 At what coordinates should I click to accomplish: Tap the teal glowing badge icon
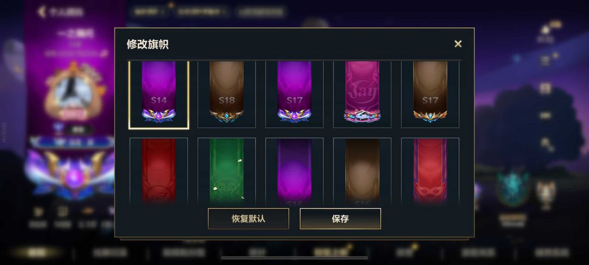click(512, 189)
